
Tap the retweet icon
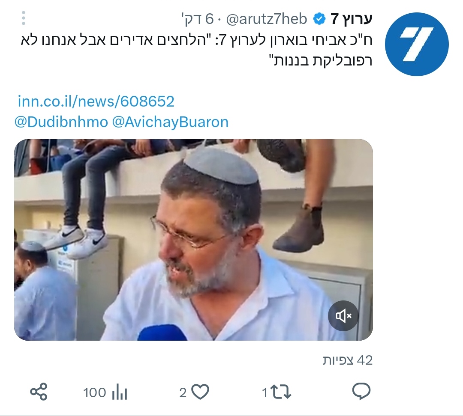(281, 392)
